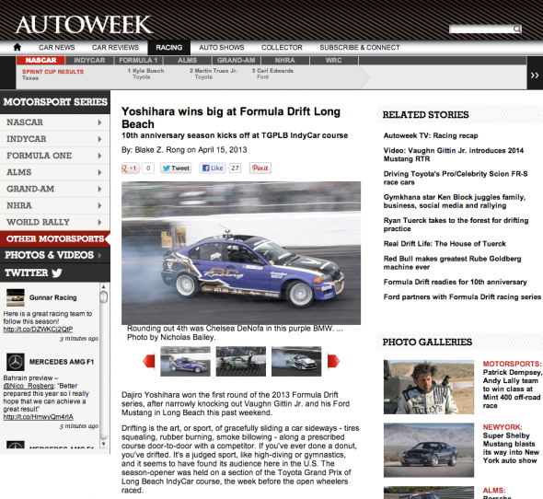Click the Twitter feed scrollbar handle
This screenshot has width=543, height=499.
coord(104,297)
